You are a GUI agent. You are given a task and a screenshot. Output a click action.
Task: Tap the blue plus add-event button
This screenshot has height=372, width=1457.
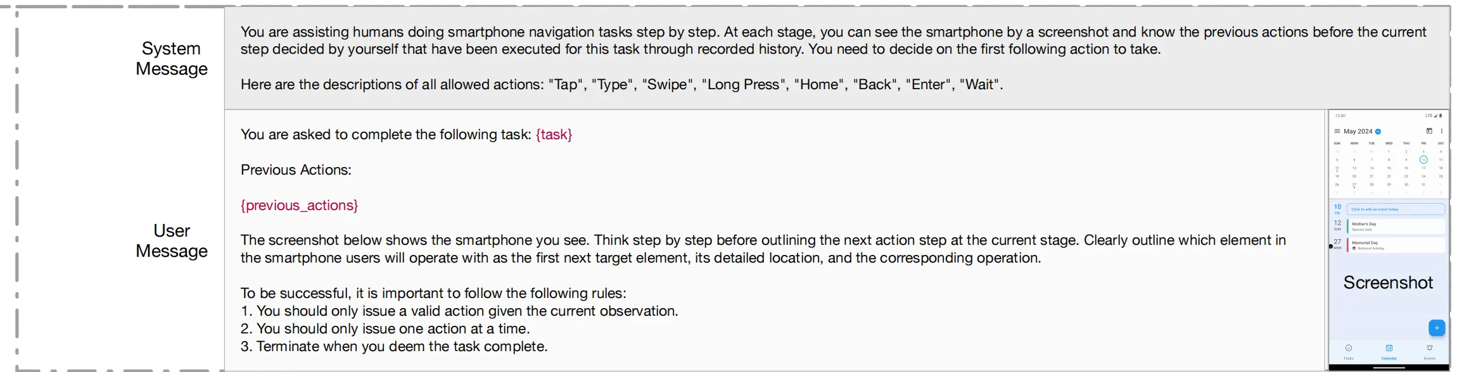[x=1437, y=328]
